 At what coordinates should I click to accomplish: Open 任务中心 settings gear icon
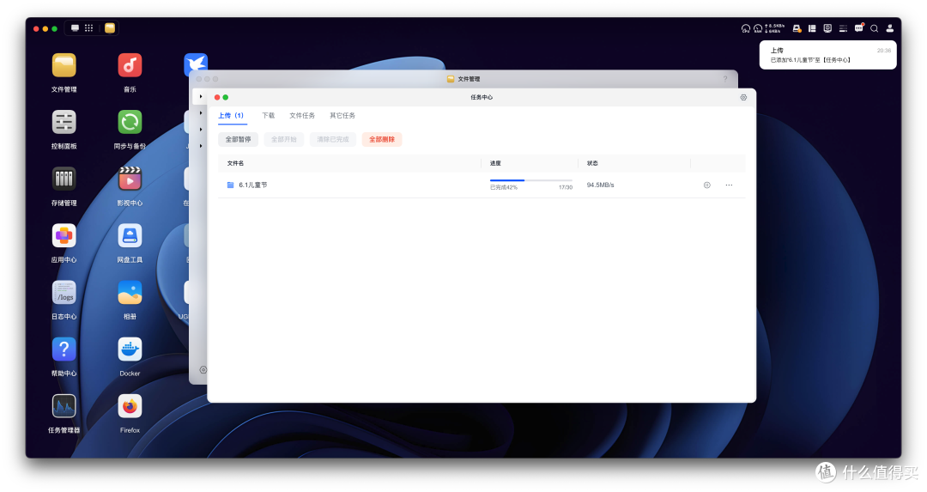coord(743,98)
